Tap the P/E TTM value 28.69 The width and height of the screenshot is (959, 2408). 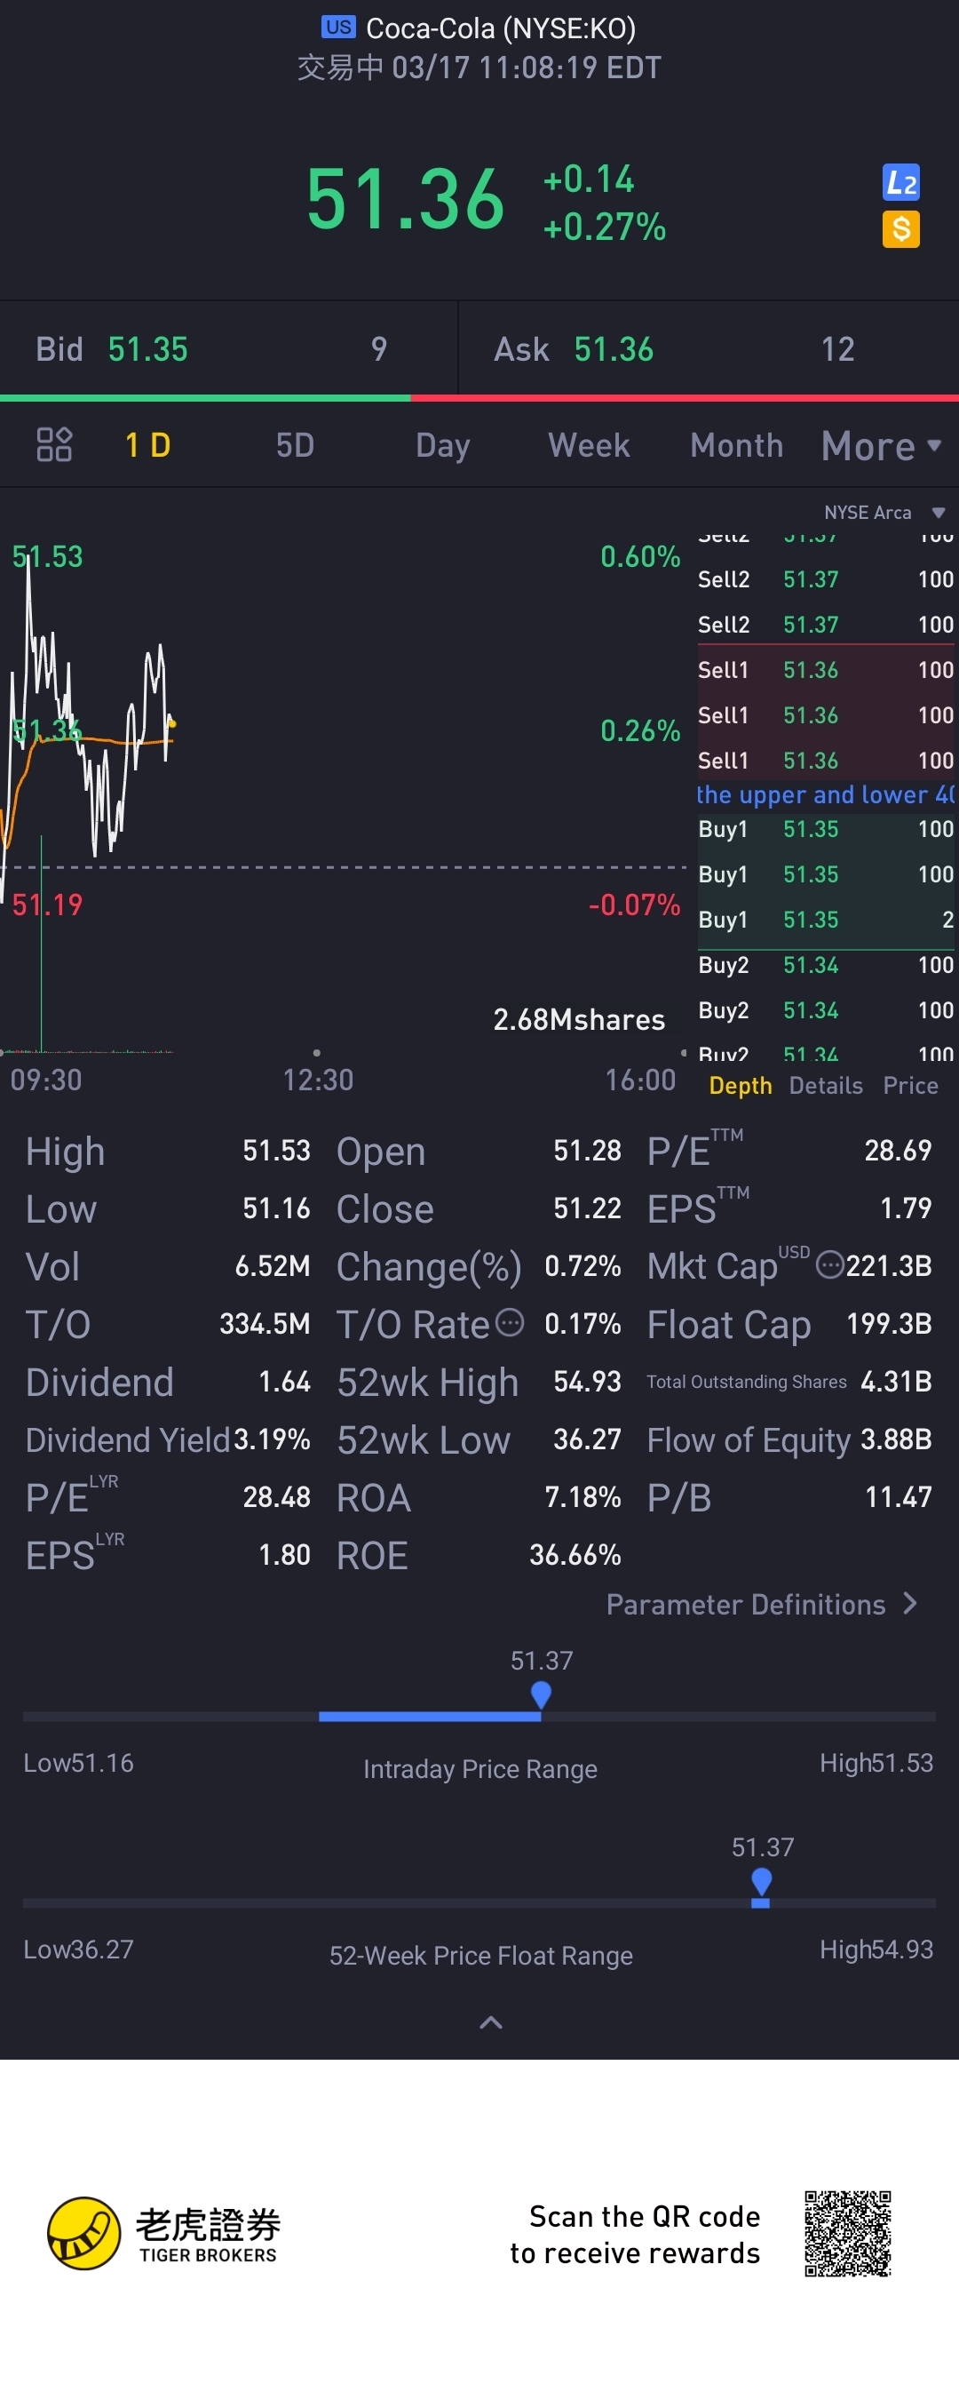tap(898, 1150)
